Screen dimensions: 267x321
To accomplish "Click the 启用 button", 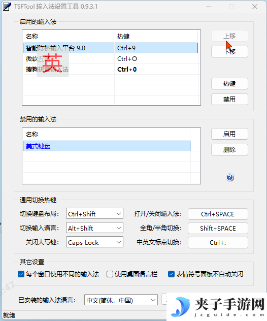I will 229,134.
